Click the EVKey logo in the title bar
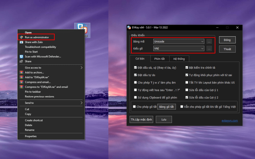Screen dimensions: 255x159 (x=129, y=27)
